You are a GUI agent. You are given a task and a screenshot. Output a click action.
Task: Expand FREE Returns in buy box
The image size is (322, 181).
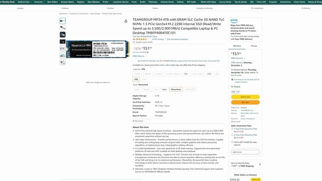(238, 58)
